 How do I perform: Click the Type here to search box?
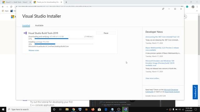[x=29, y=109]
